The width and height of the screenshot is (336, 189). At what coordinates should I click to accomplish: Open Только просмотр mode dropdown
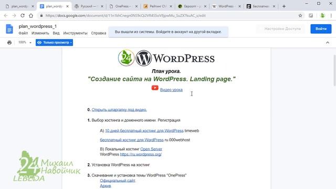click(54, 43)
